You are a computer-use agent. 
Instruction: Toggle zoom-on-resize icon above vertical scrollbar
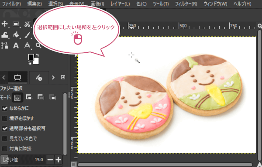[x=260, y=26]
